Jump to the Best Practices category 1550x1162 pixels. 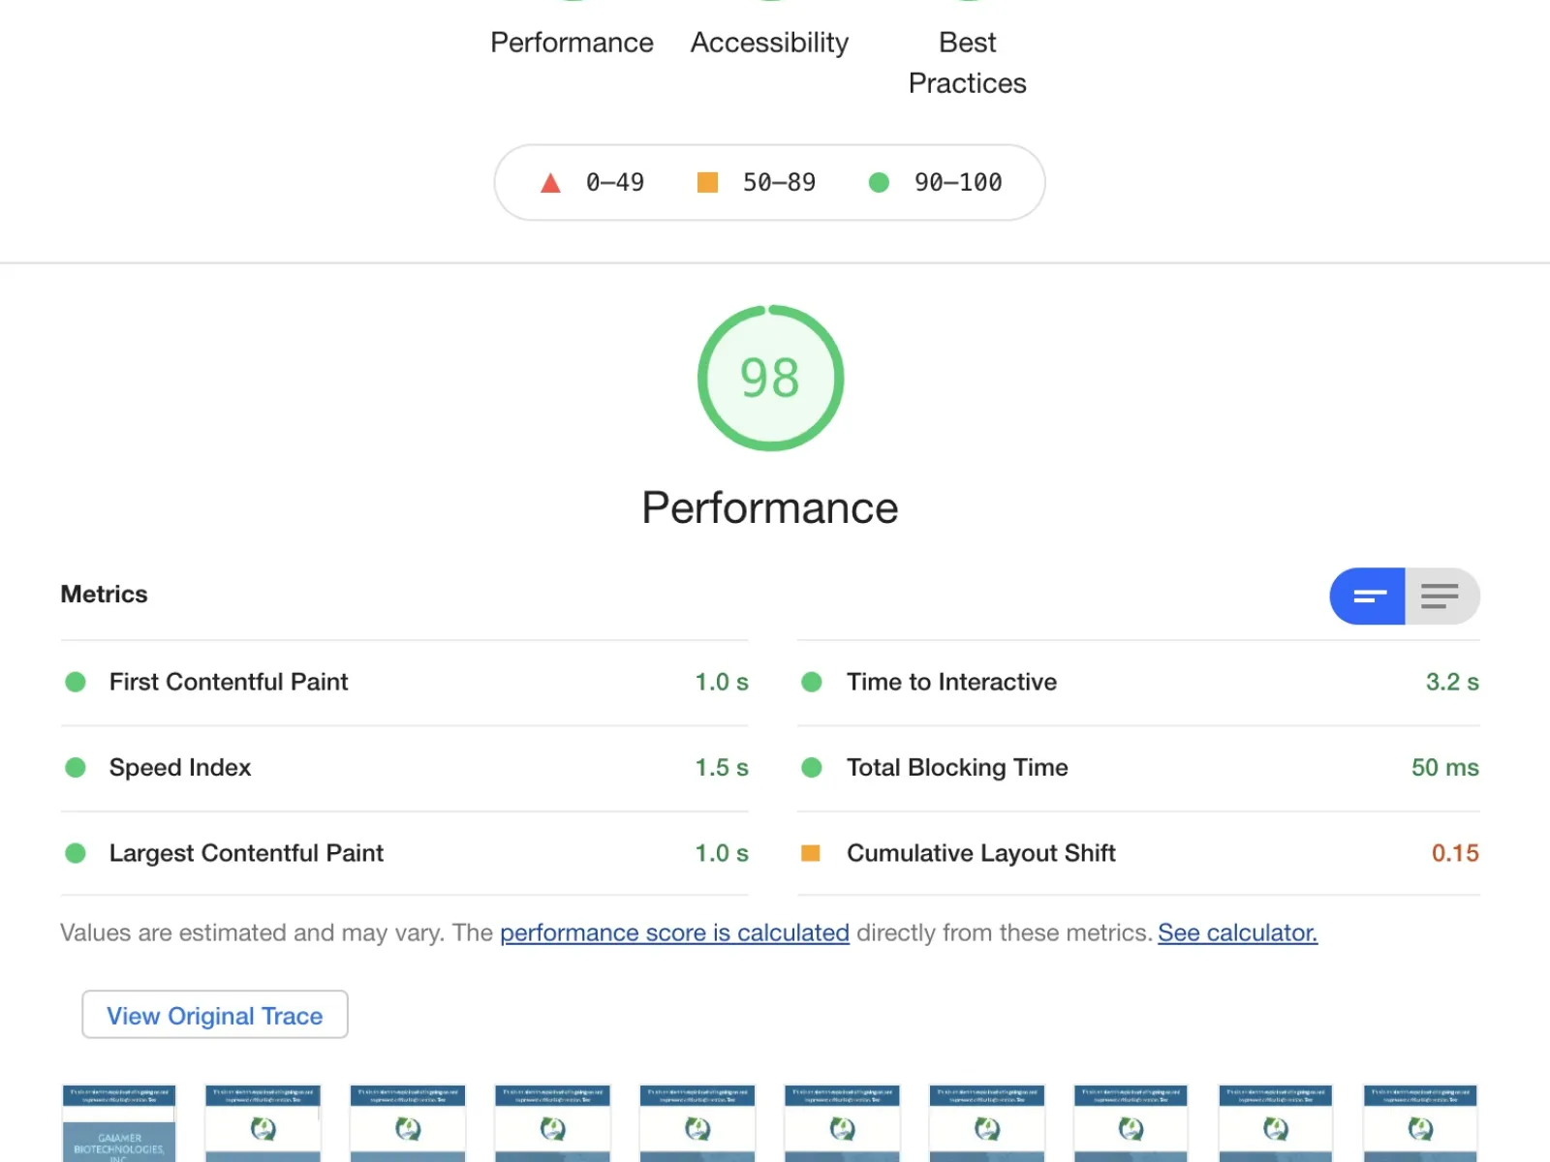[x=967, y=63]
